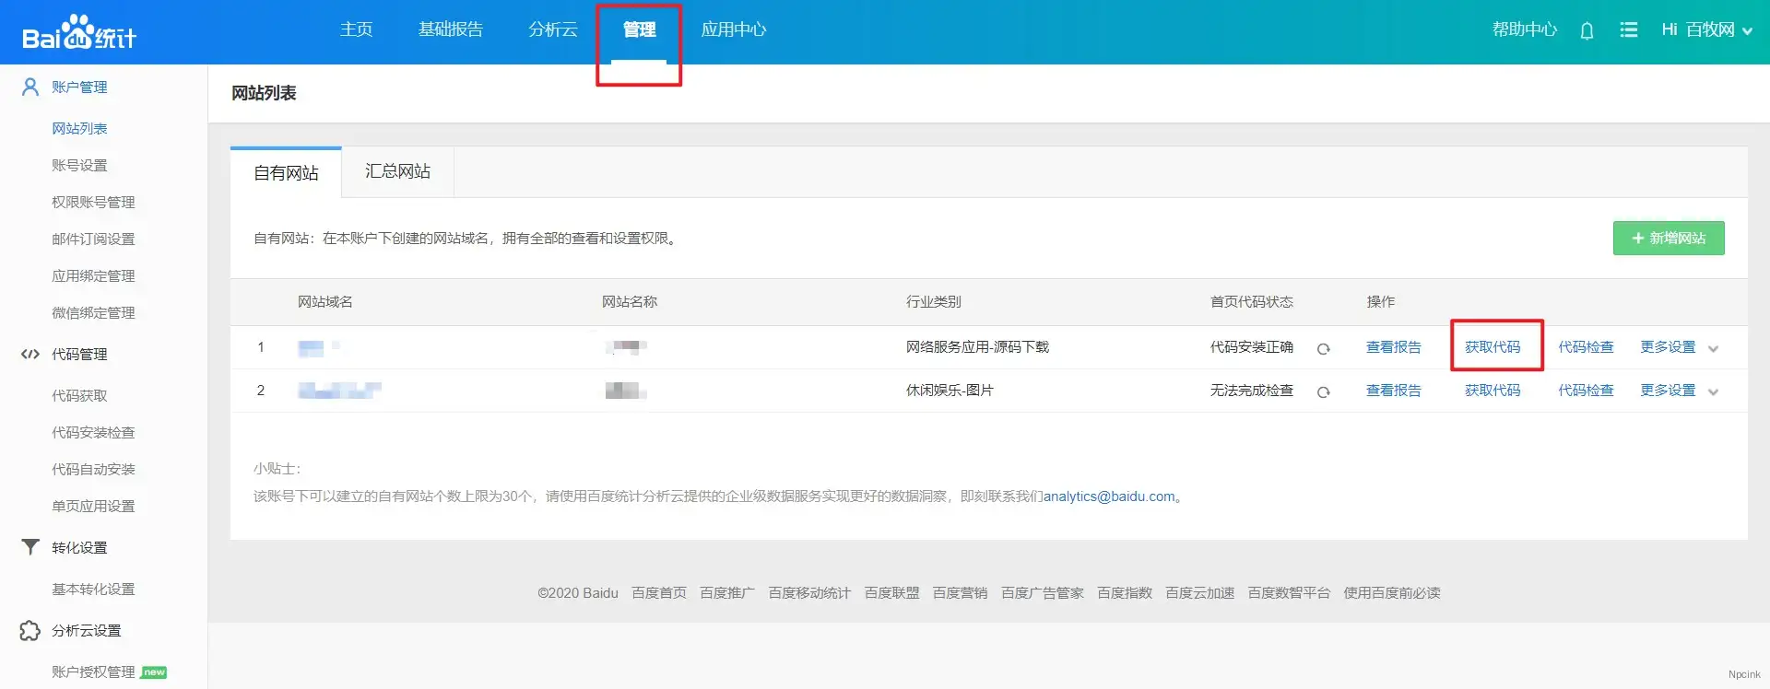Image resolution: width=1770 pixels, height=689 pixels.
Task: Open the blurred domain link in row 2
Action: (x=339, y=391)
